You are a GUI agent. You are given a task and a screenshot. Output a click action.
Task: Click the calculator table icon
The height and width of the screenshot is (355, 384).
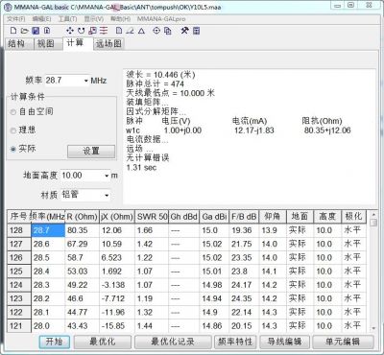coord(197,31)
